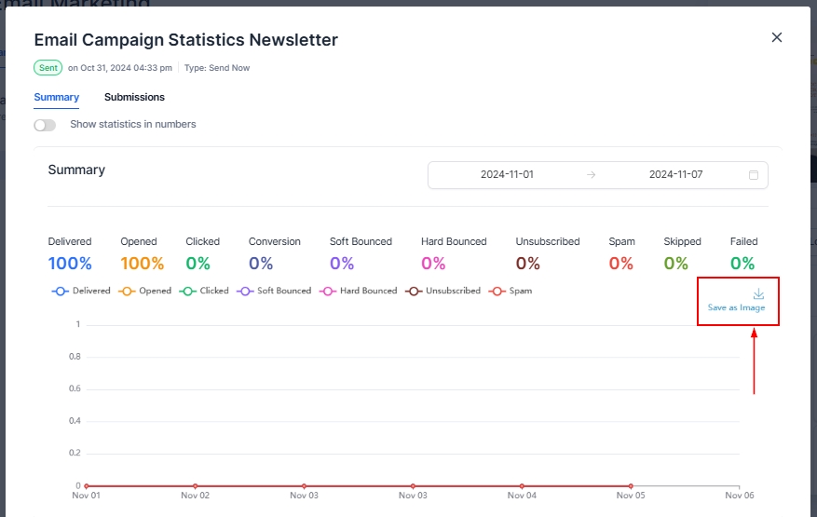Click the Save as Image link text
The height and width of the screenshot is (517, 817).
tap(737, 308)
